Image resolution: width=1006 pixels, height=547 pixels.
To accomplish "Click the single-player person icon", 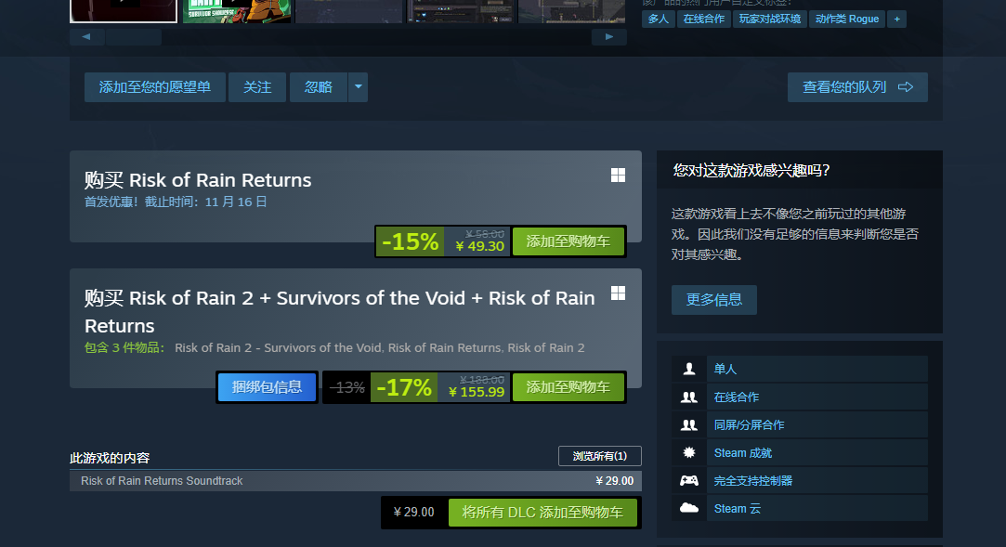I will pyautogui.click(x=689, y=369).
